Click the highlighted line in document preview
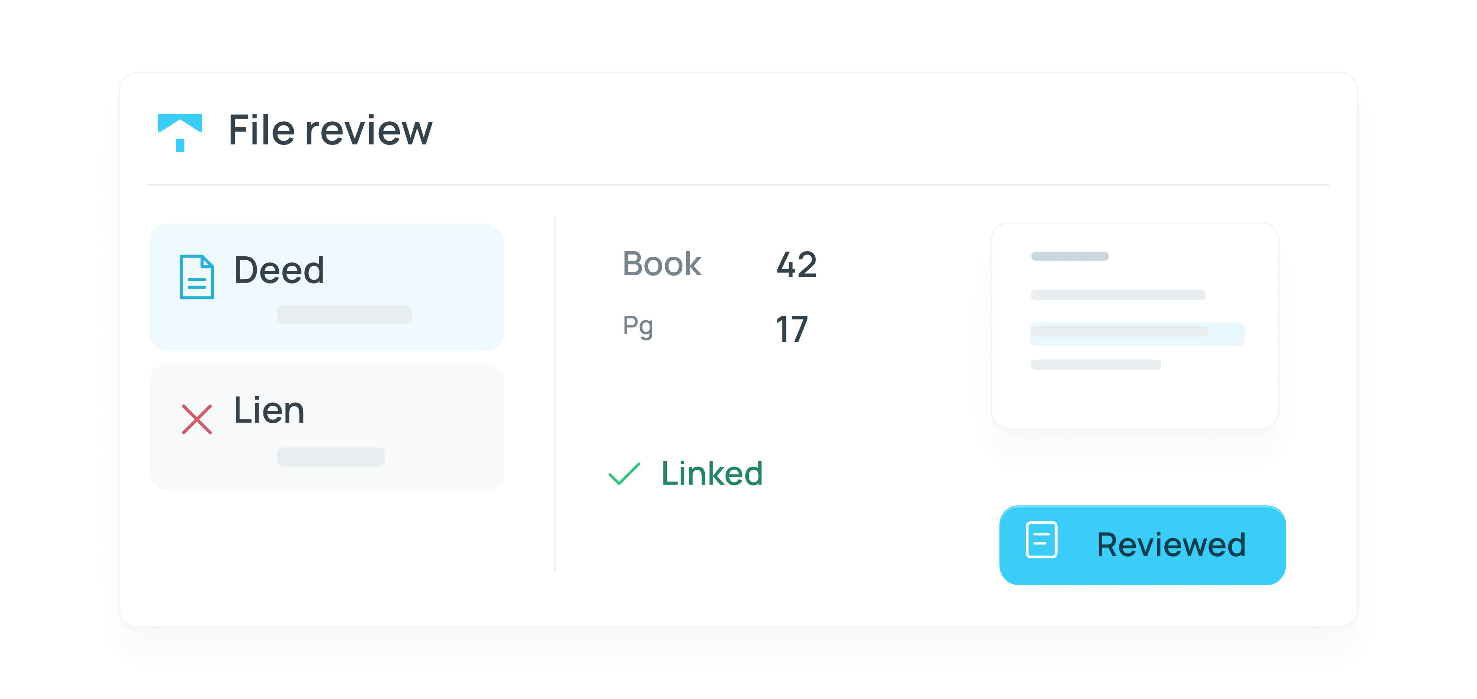The image size is (1477, 699). click(1137, 334)
